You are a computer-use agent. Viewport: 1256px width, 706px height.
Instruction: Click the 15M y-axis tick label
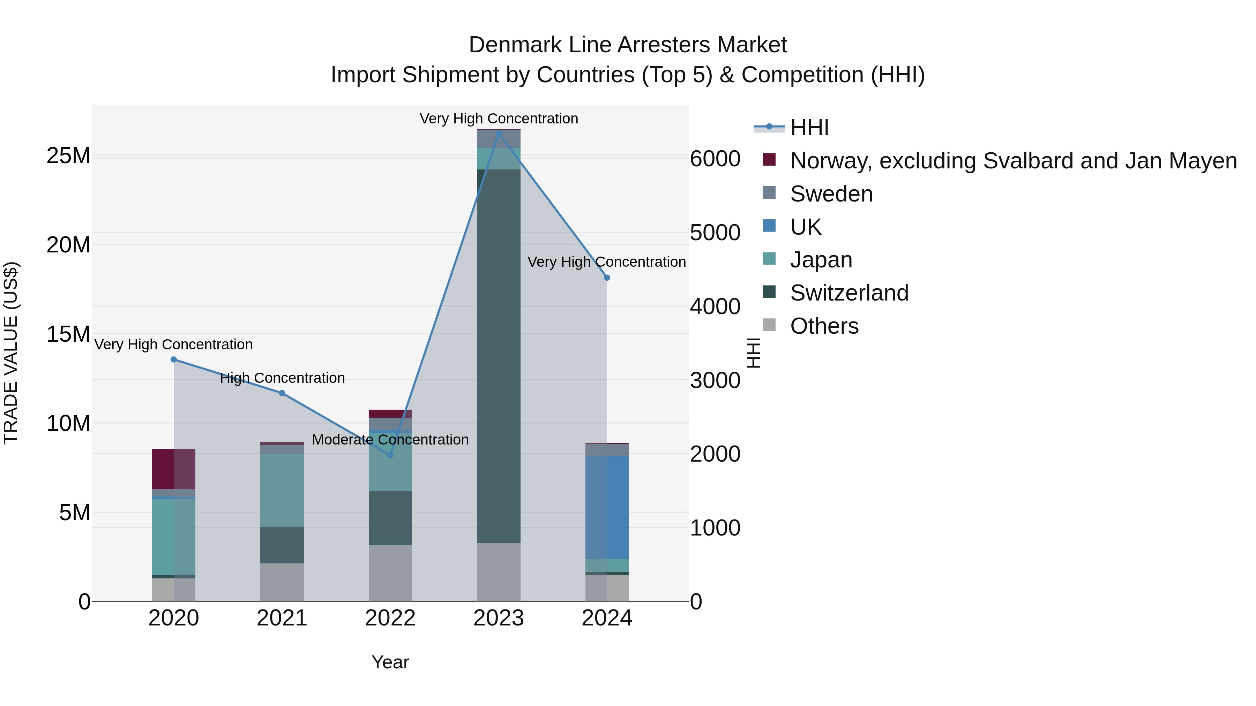pyautogui.click(x=68, y=334)
